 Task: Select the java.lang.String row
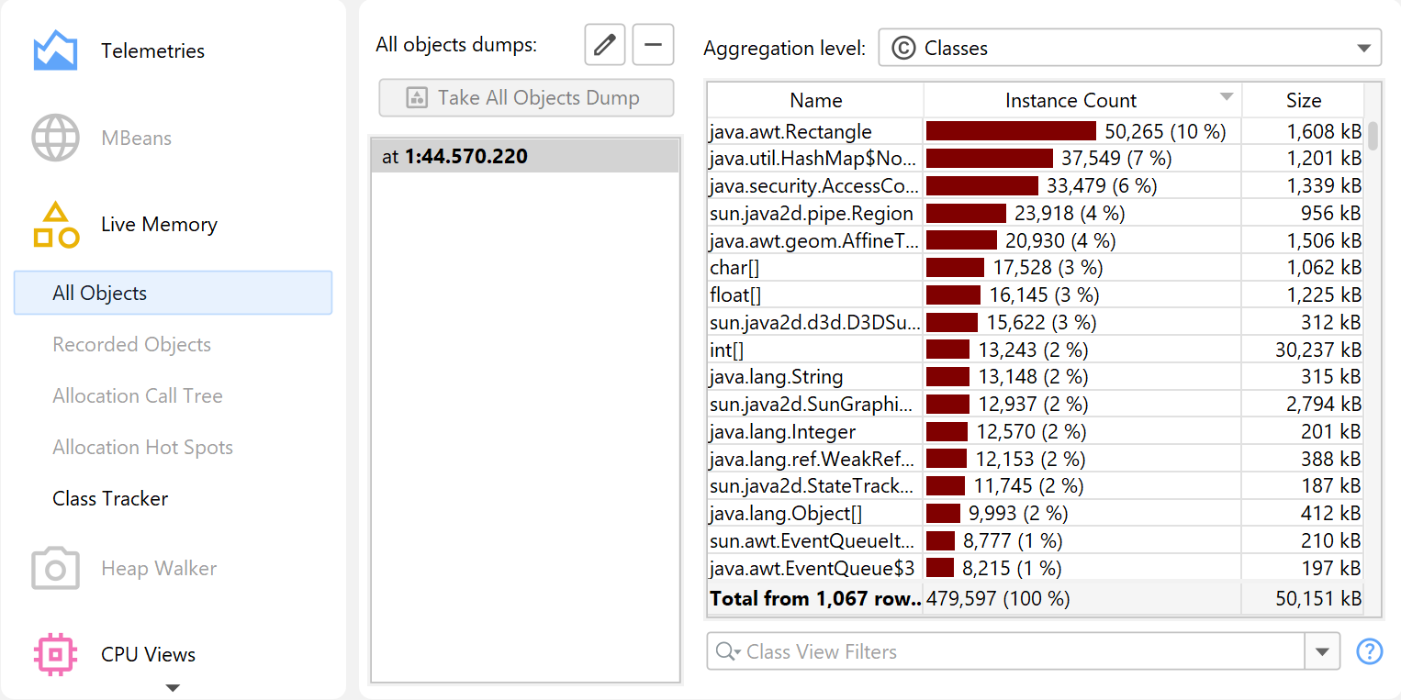coord(1036,377)
